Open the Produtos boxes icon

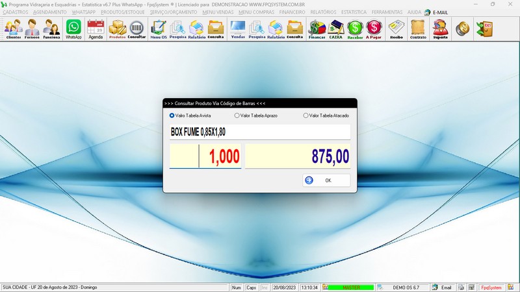(x=118, y=29)
